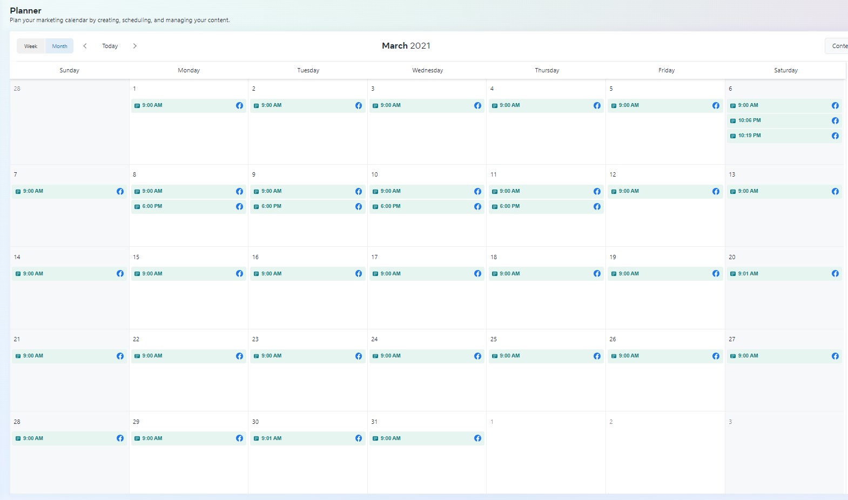Click Facebook icon on March 12 post
Image resolution: width=848 pixels, height=500 pixels.
point(716,192)
